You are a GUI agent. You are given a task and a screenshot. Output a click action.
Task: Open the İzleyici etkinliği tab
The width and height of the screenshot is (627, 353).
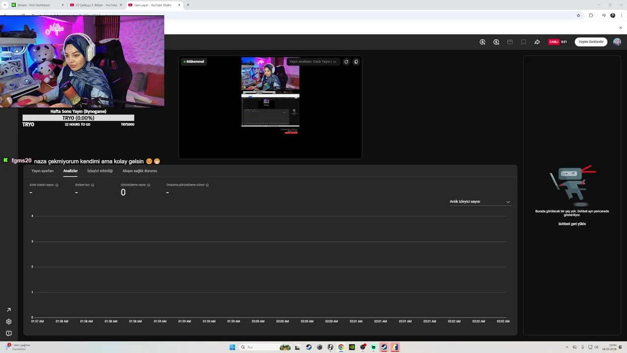(x=100, y=171)
